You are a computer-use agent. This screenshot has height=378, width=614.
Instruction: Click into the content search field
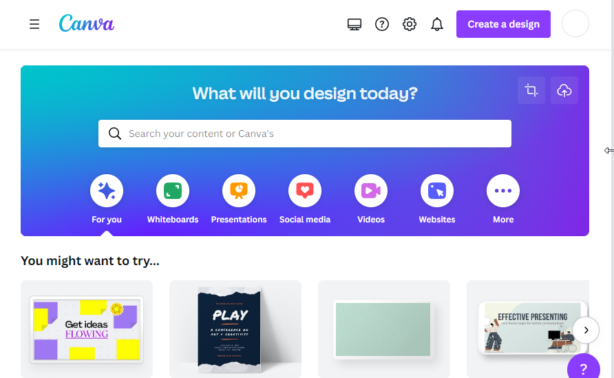pyautogui.click(x=305, y=134)
